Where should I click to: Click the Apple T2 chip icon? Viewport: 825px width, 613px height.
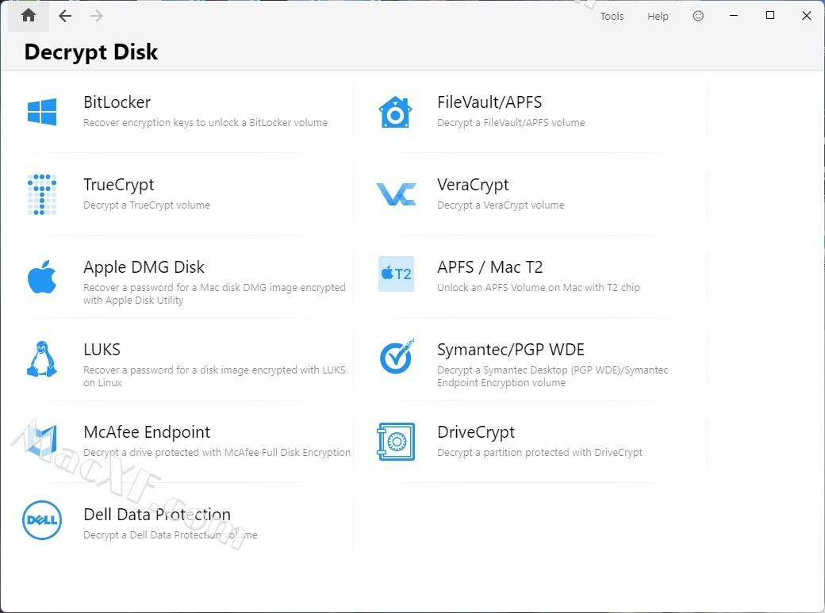(396, 274)
